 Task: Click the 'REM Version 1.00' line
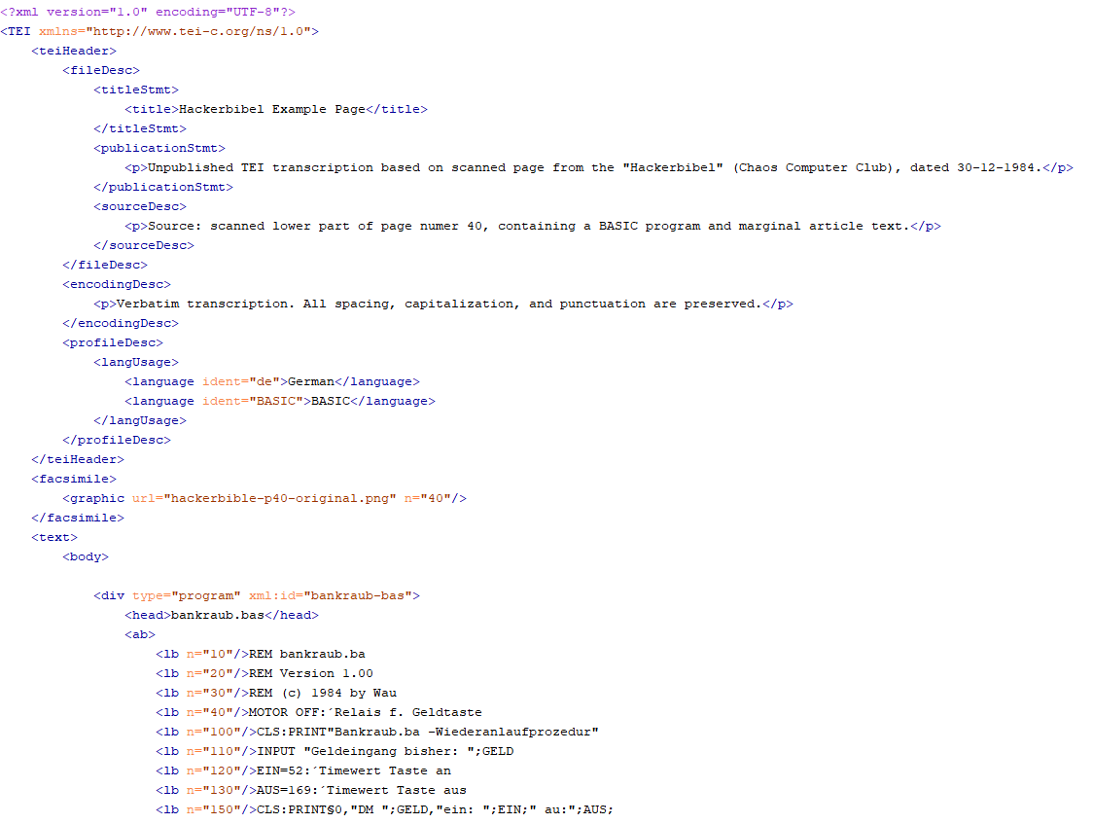(x=311, y=673)
